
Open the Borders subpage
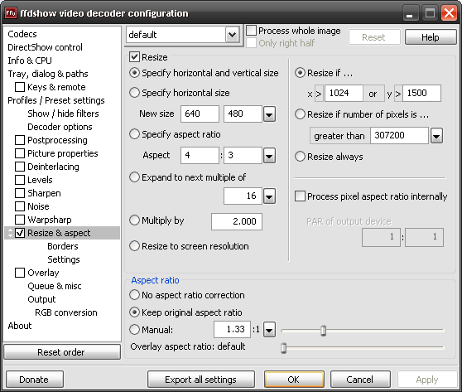click(63, 246)
